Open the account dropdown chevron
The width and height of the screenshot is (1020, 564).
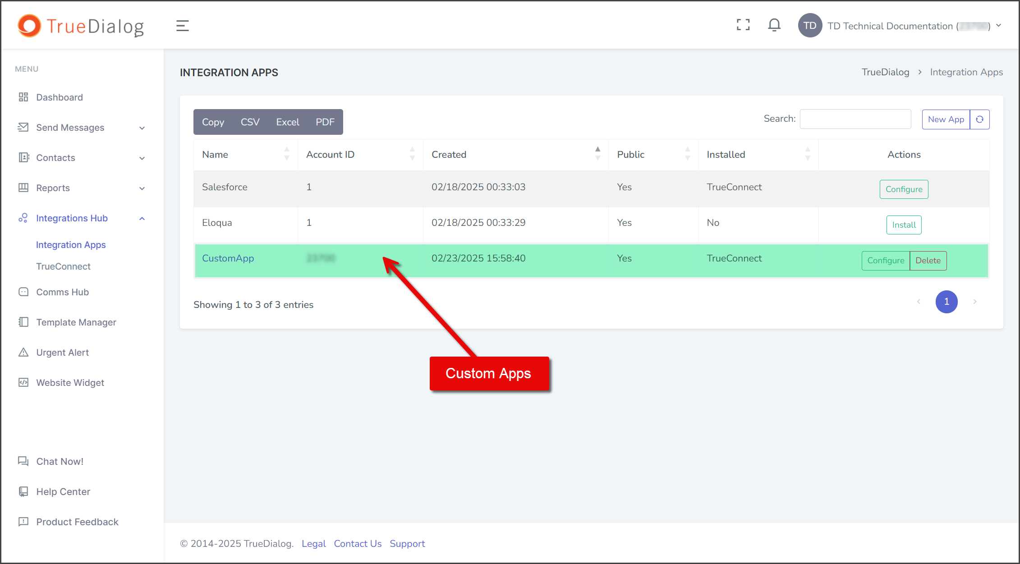pos(998,26)
